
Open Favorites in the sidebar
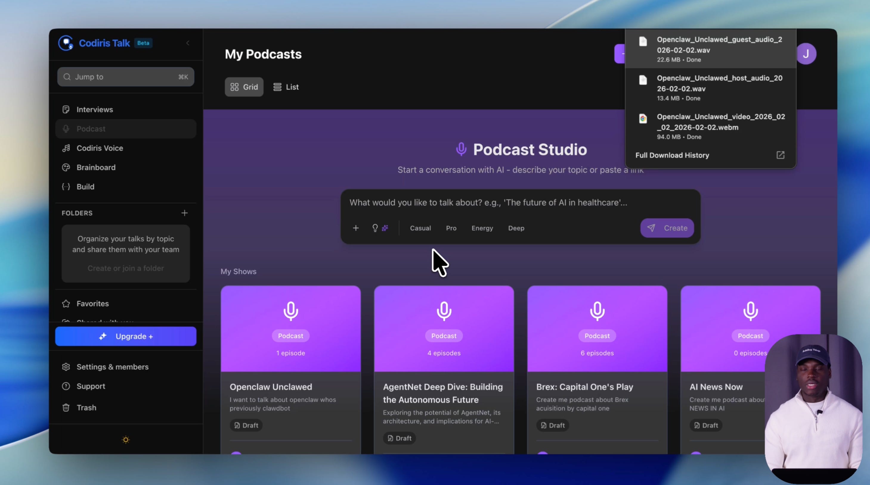[126, 304]
